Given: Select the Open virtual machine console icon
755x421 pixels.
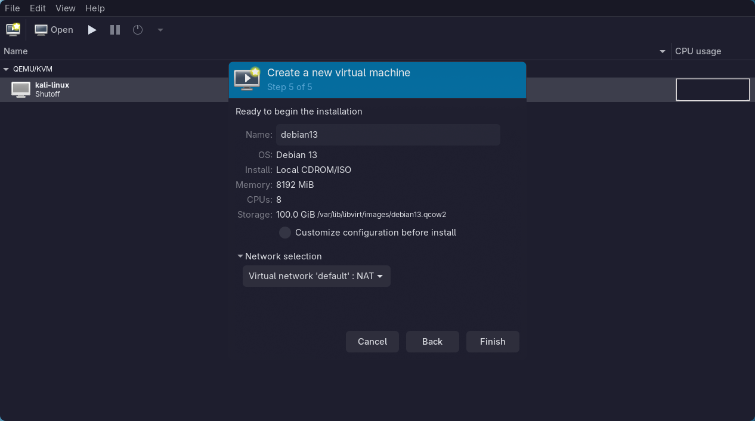Looking at the screenshot, I should [41, 29].
